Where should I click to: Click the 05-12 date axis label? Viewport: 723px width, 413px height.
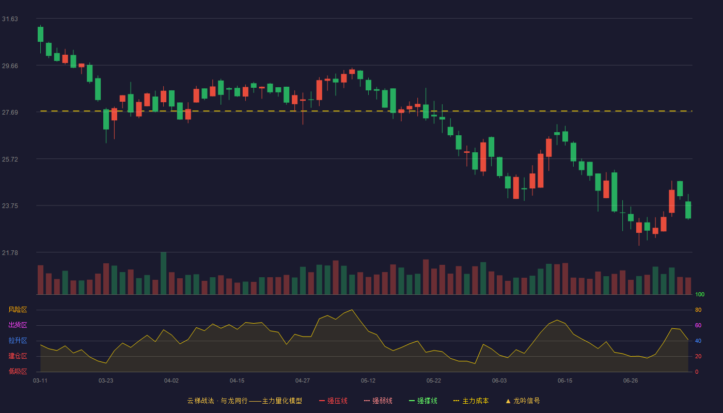coord(368,380)
